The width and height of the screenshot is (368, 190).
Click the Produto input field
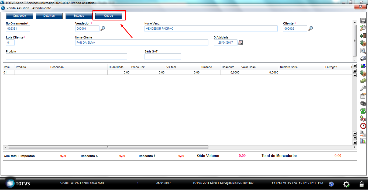point(67,57)
